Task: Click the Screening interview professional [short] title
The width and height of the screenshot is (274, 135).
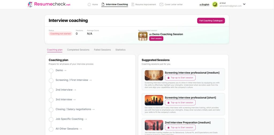Action: click(190, 98)
